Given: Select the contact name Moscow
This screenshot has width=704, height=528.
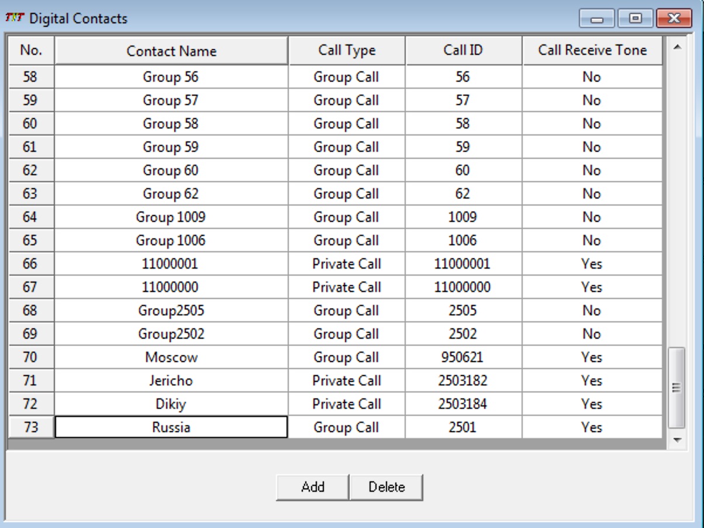Looking at the screenshot, I should pos(171,357).
